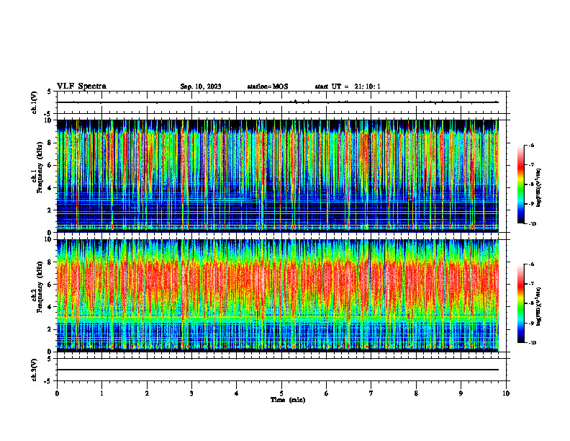
Task: Click the "6" label on the time axis
Action: click(327, 393)
